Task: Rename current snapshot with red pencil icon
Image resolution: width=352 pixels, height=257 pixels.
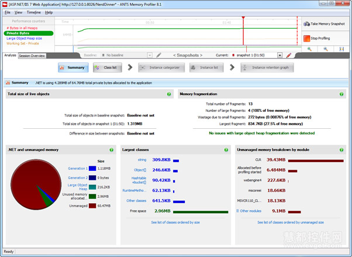Action: click(289, 55)
